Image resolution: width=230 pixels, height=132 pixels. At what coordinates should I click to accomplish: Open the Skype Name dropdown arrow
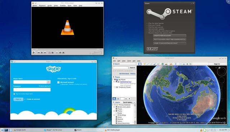pos(49,82)
